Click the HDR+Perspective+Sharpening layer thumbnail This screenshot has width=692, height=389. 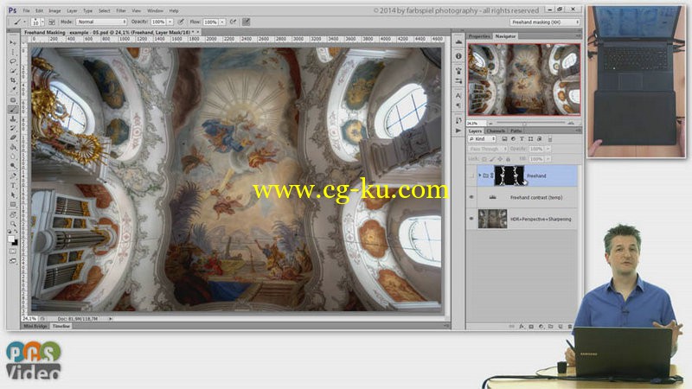[492, 219]
